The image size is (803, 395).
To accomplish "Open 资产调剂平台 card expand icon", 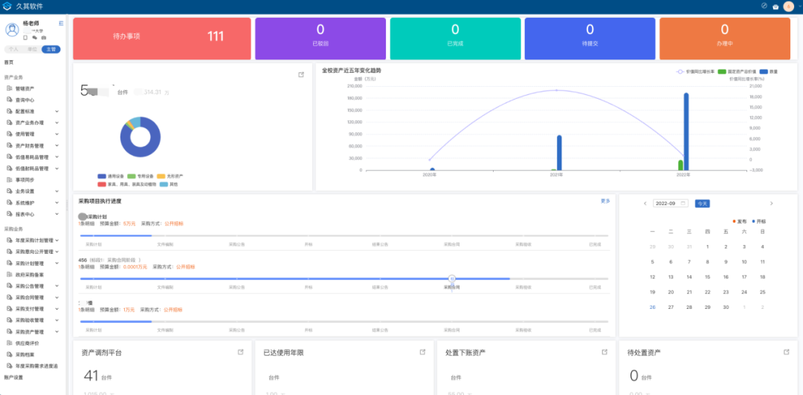I will point(240,352).
